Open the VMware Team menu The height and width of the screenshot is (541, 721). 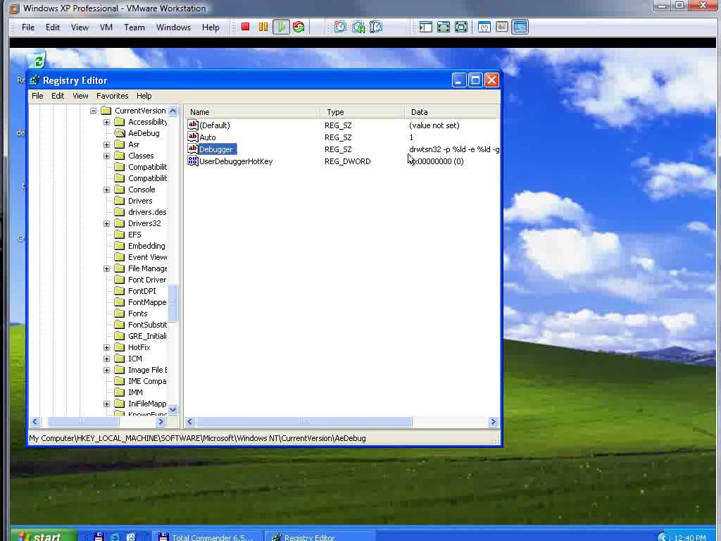pyautogui.click(x=134, y=27)
